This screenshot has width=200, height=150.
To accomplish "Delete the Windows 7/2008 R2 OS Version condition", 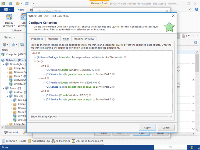I will 99,70.
